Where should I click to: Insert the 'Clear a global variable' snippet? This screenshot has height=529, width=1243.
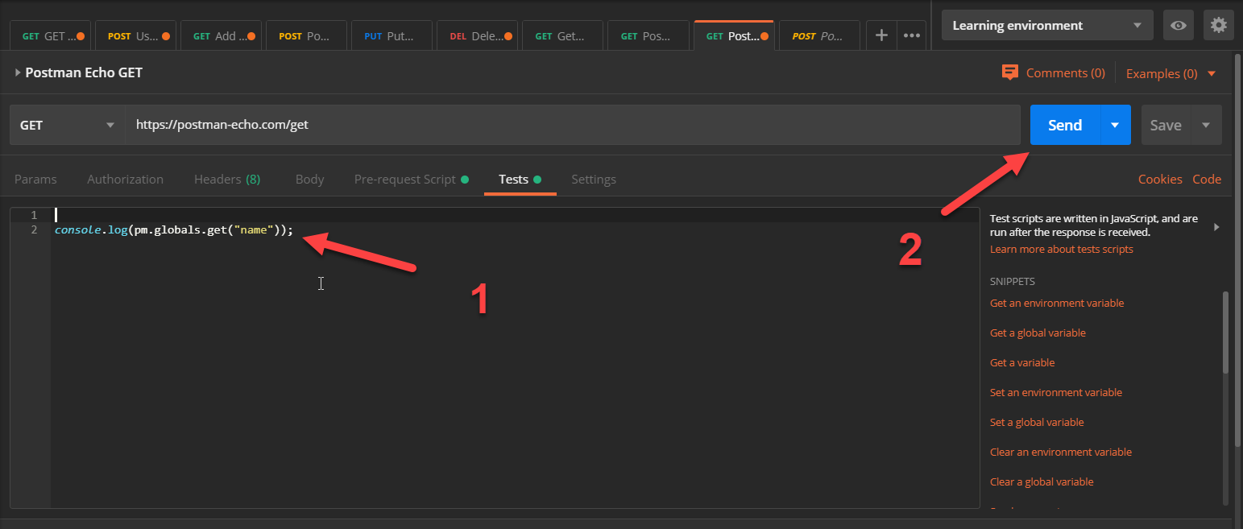pos(1042,482)
